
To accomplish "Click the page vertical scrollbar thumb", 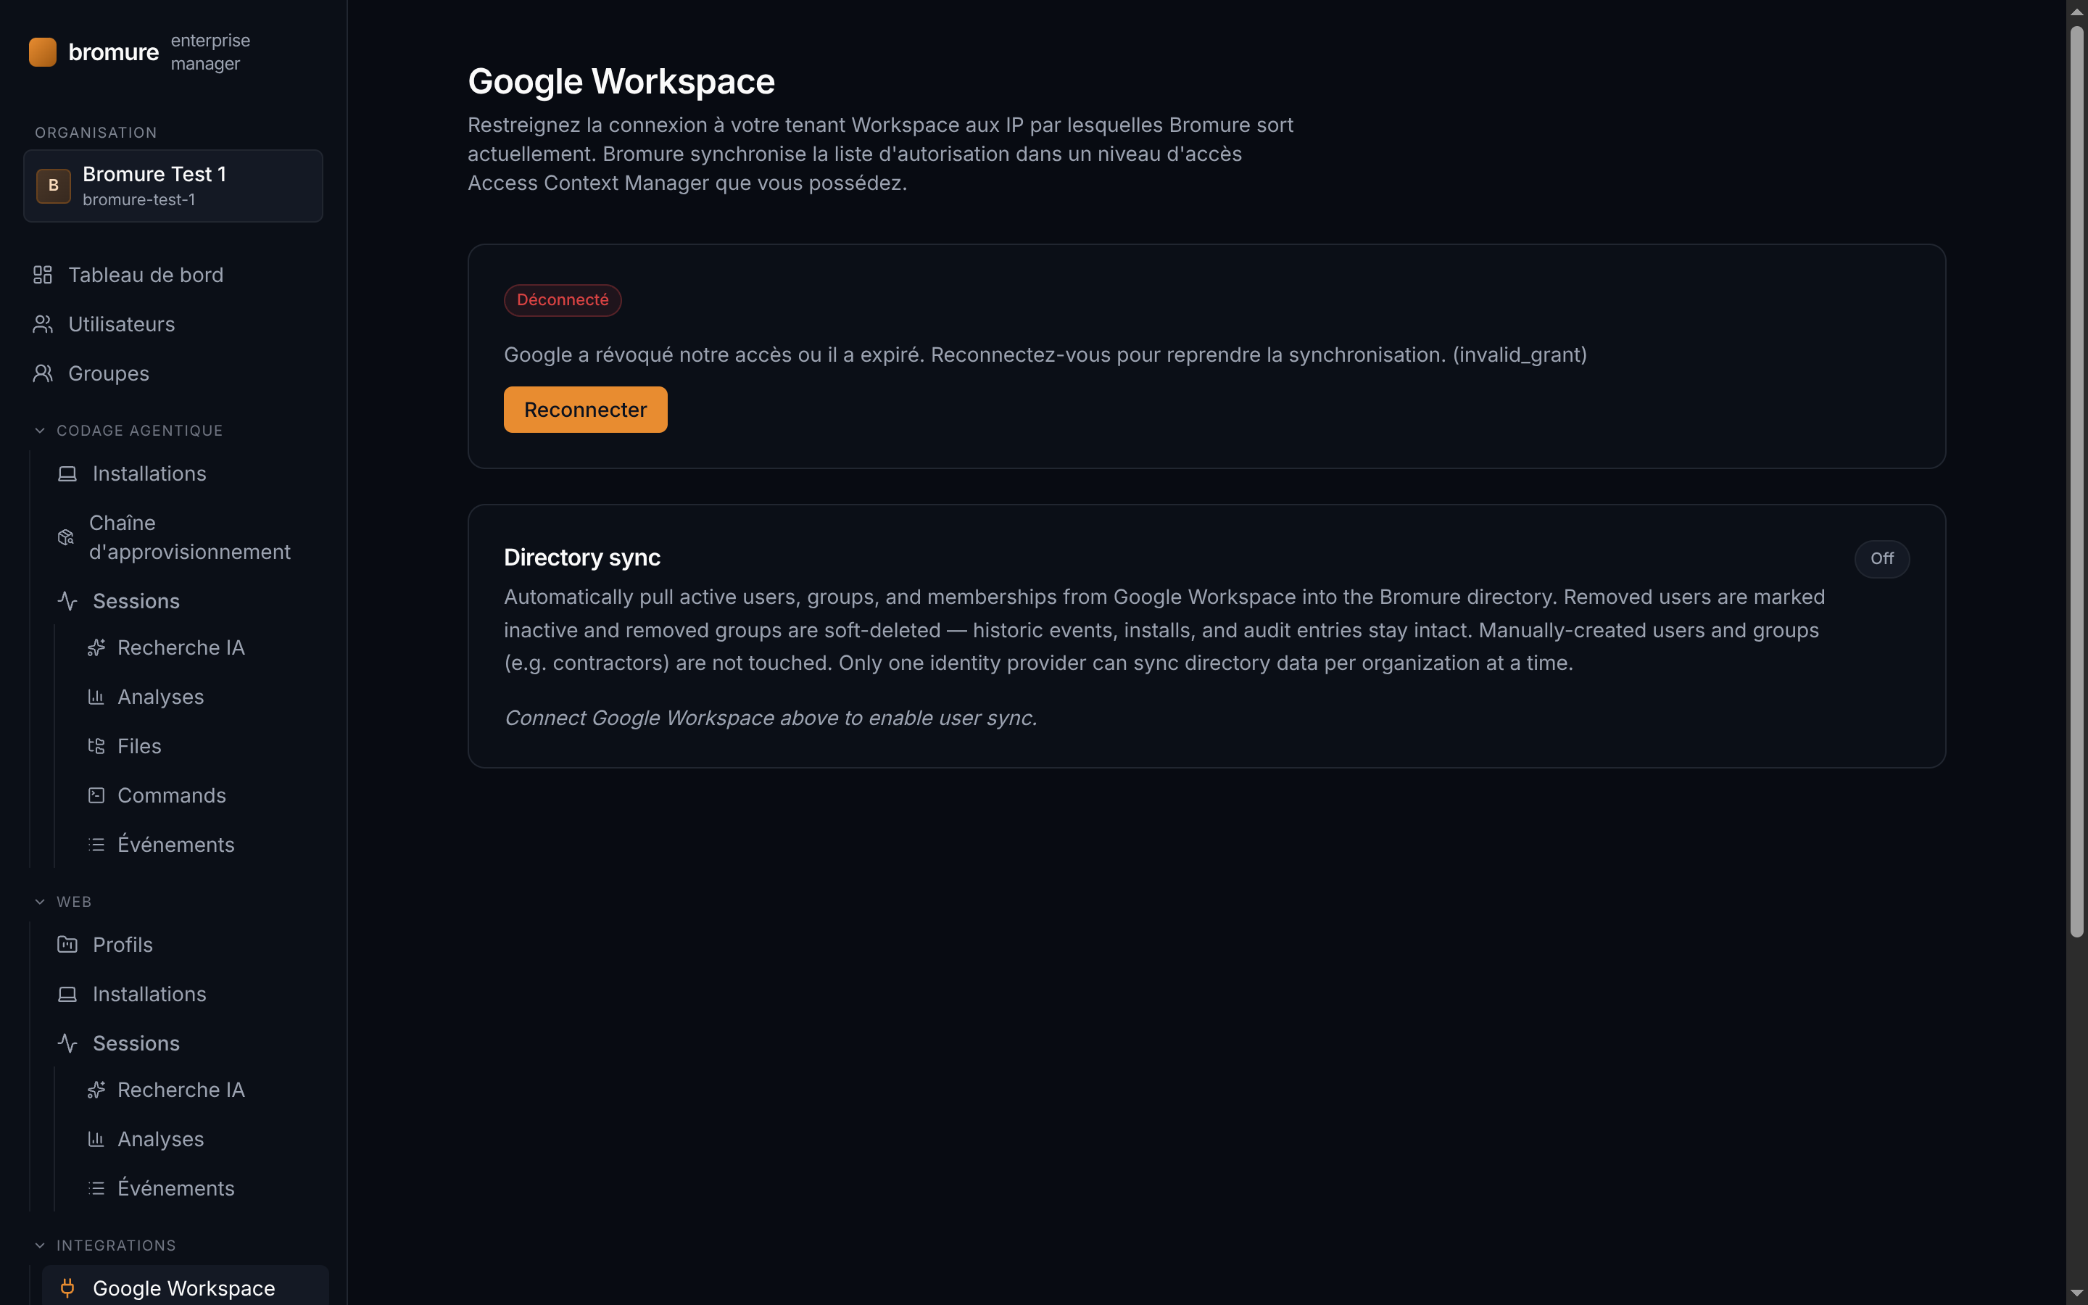I will point(2077,481).
